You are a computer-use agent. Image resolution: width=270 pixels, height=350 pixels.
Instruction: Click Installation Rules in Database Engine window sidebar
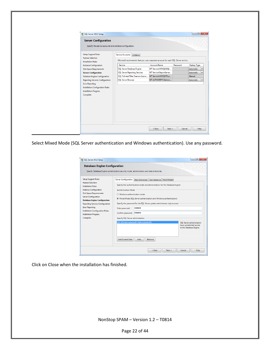90,186
